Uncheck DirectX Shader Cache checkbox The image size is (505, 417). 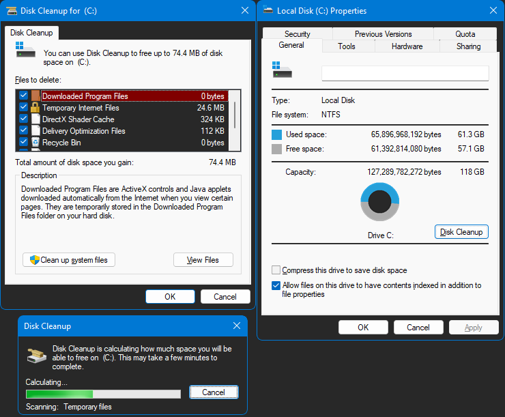pyautogui.click(x=23, y=119)
